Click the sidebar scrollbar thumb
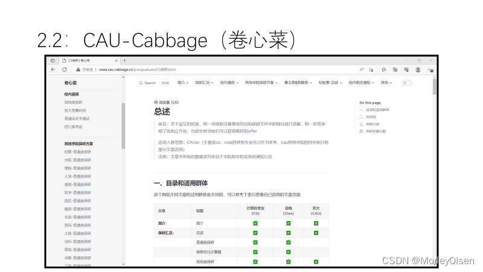483x272 pixels. 123,126
